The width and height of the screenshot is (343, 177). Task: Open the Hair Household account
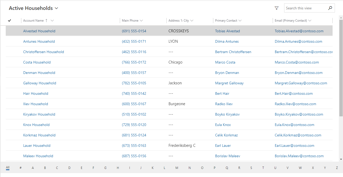pos(36,93)
